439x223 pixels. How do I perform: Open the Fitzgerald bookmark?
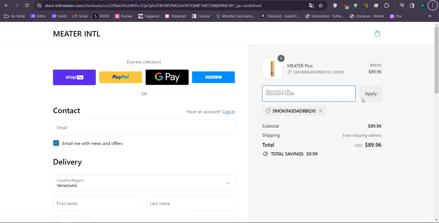coord(176,16)
